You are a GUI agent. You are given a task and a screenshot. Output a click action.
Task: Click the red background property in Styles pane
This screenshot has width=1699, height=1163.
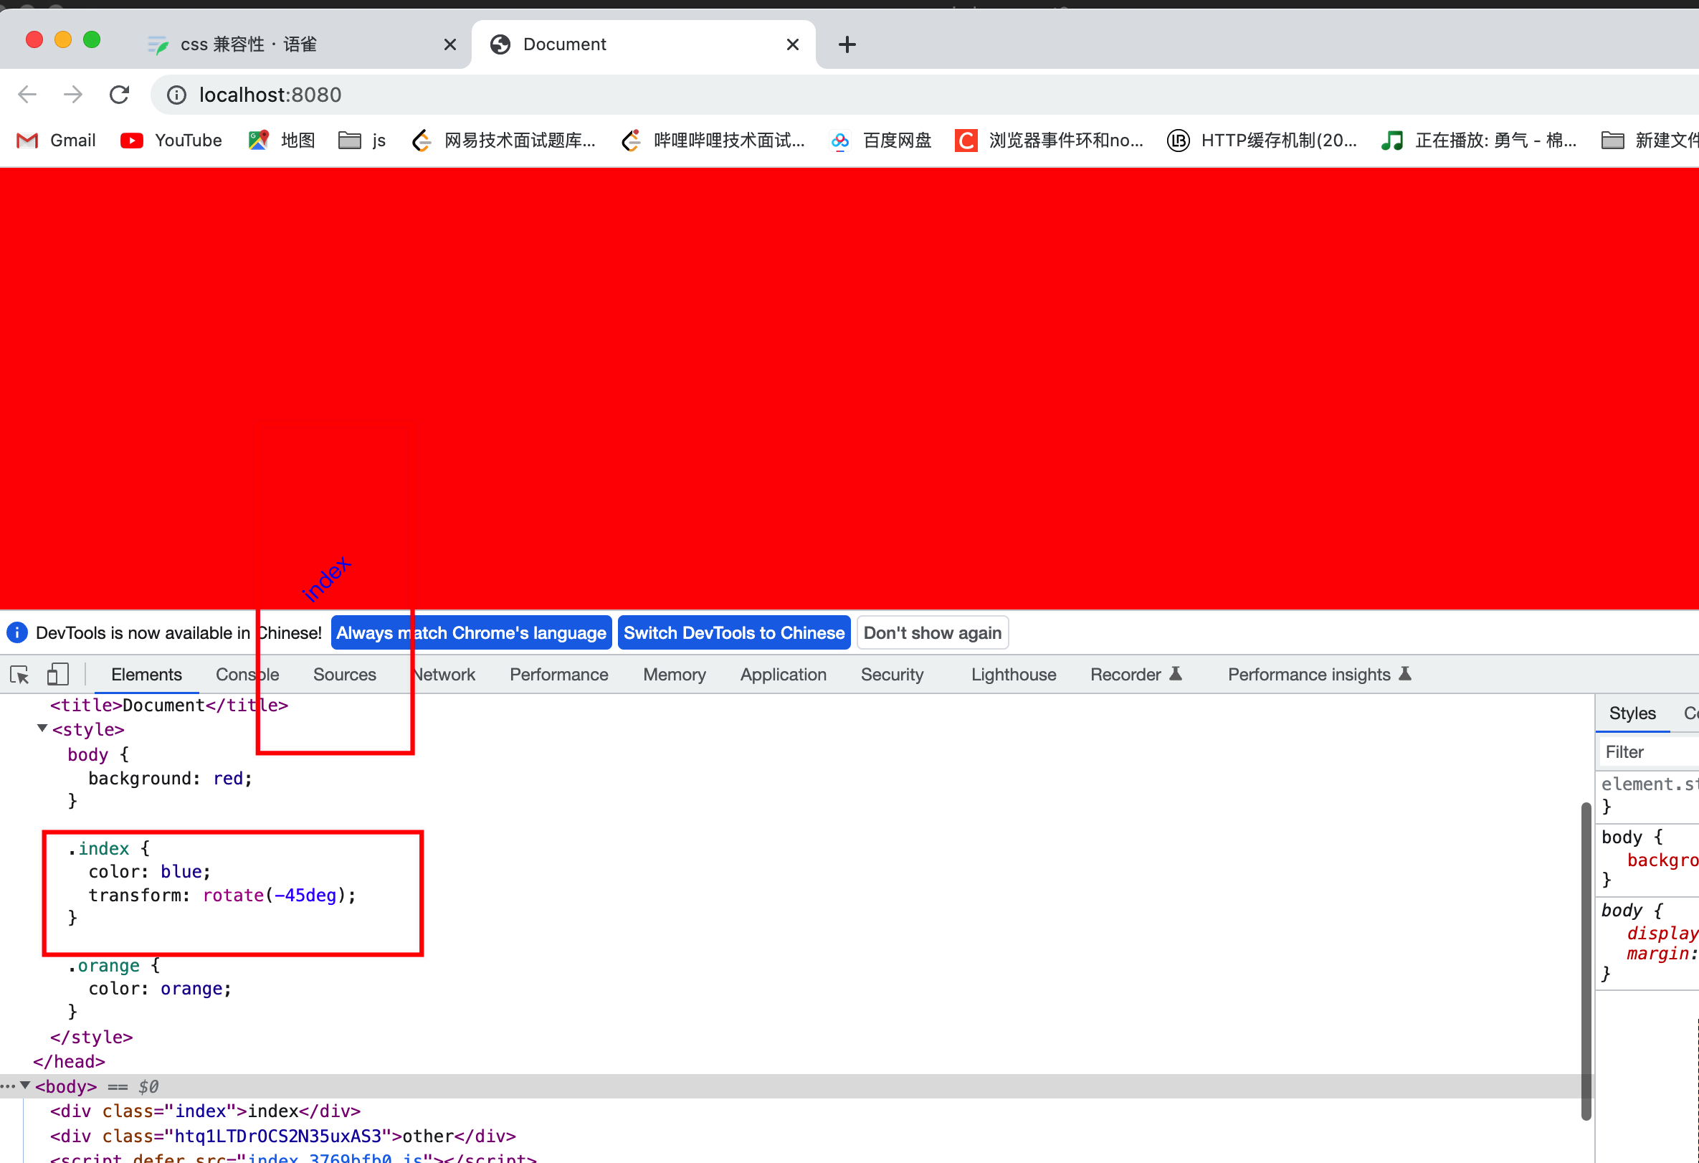click(1662, 860)
